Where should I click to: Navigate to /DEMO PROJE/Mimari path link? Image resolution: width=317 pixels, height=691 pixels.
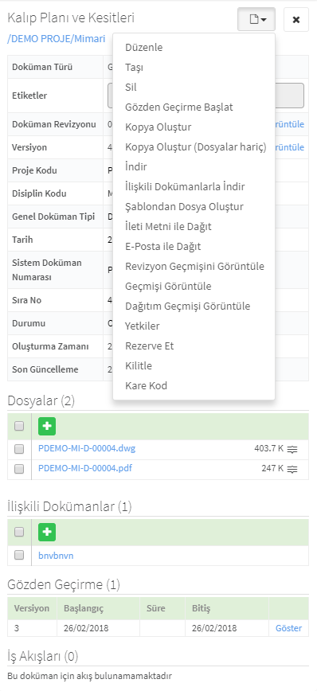(x=57, y=39)
